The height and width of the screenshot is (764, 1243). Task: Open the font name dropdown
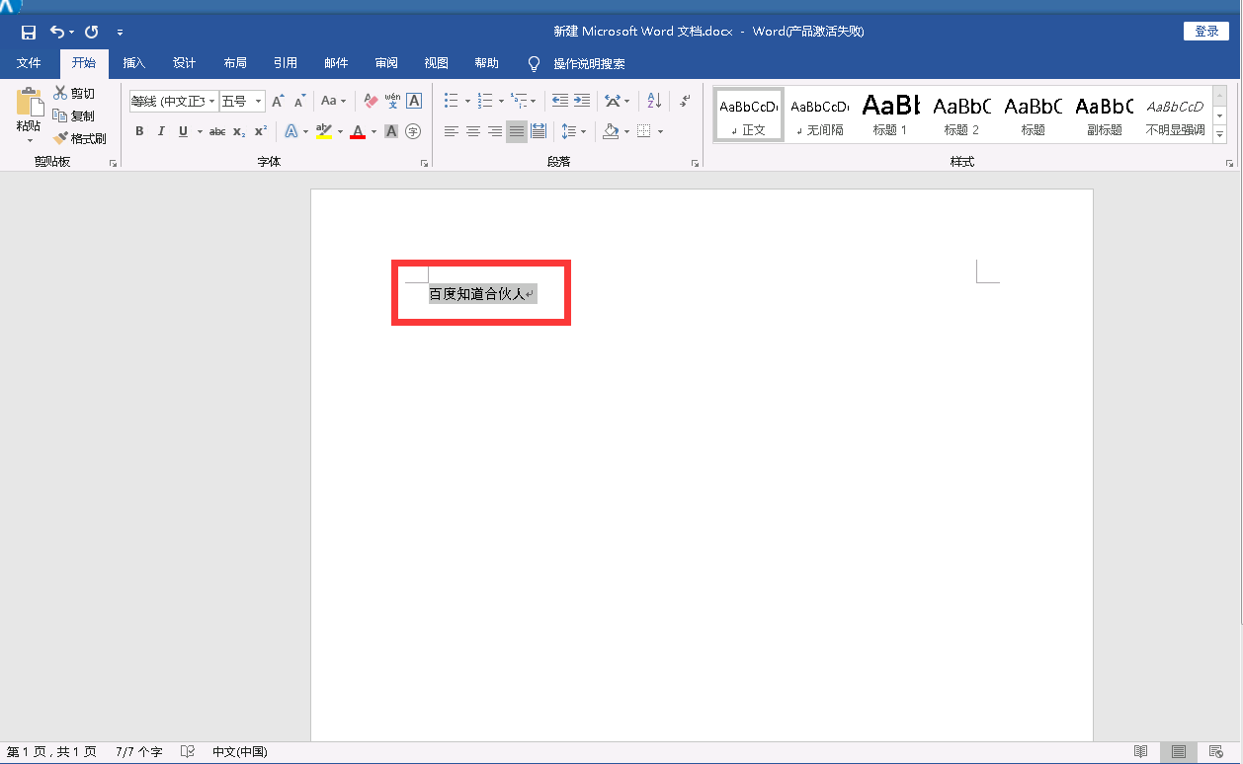point(211,102)
